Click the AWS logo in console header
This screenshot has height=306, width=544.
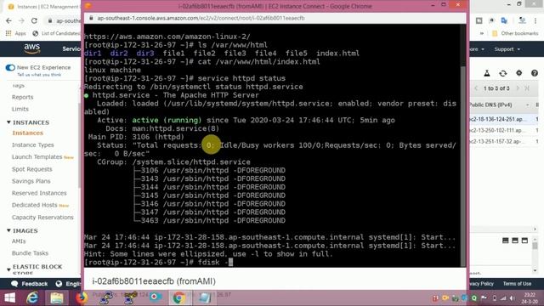coord(32,48)
